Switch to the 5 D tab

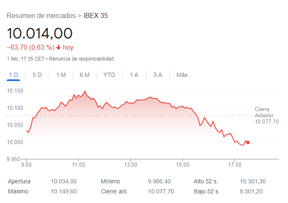[37, 75]
